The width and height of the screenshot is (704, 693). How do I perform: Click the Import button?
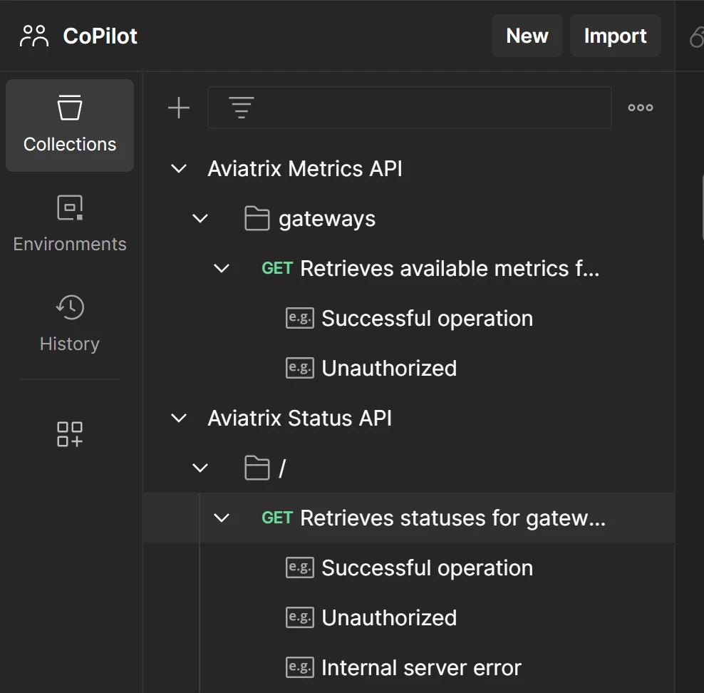pyautogui.click(x=615, y=36)
